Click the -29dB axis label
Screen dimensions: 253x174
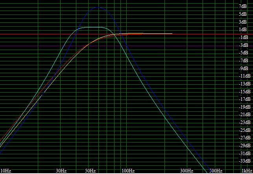[245, 146]
